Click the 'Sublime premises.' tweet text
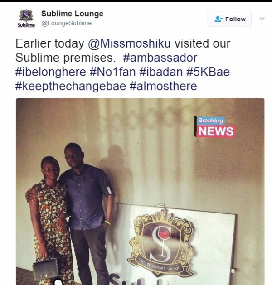Screen dimensions: 272x285 coord(65,58)
